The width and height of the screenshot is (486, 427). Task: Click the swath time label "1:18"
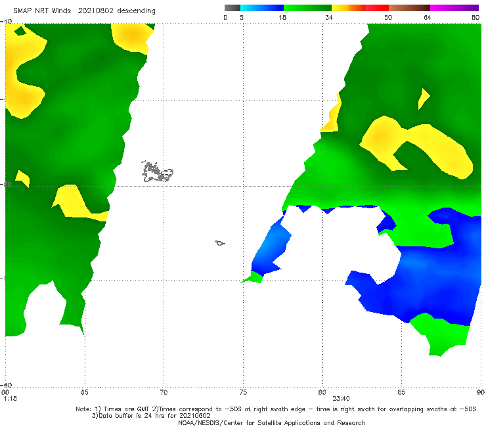(x=10, y=399)
